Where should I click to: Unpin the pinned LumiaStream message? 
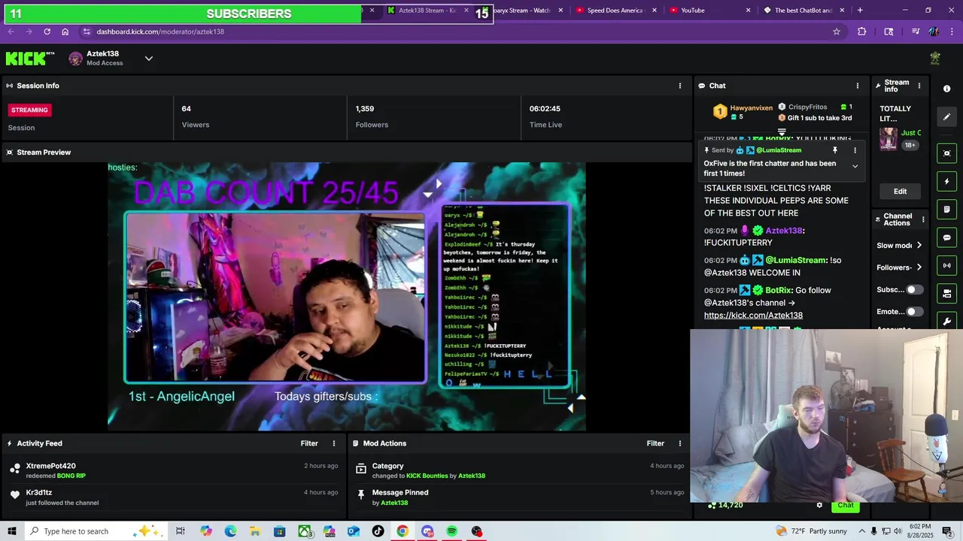(x=834, y=150)
